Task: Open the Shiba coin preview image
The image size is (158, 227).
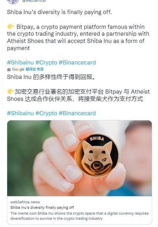Action: point(80,158)
